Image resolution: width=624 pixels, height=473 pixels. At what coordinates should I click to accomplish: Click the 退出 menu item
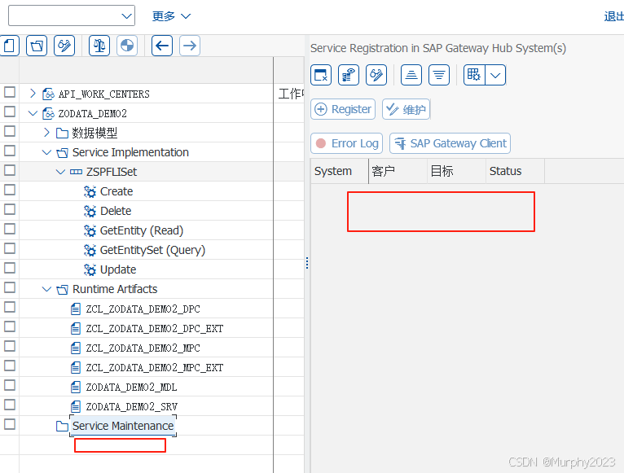click(x=614, y=16)
